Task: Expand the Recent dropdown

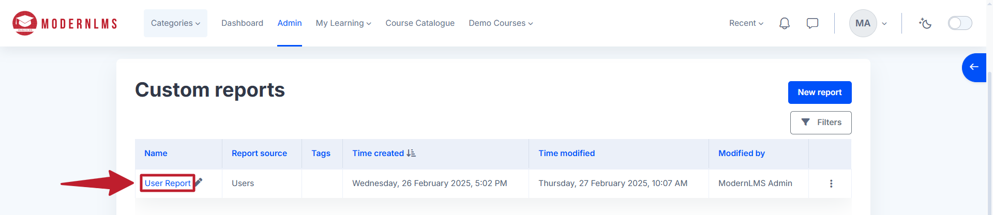Action: pos(746,23)
